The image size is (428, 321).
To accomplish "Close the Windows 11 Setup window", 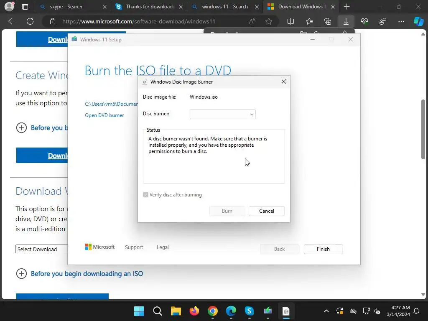I will [x=351, y=40].
